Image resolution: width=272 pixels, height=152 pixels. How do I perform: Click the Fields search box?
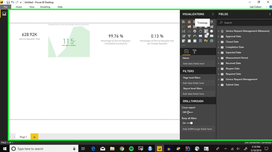coord(244,23)
